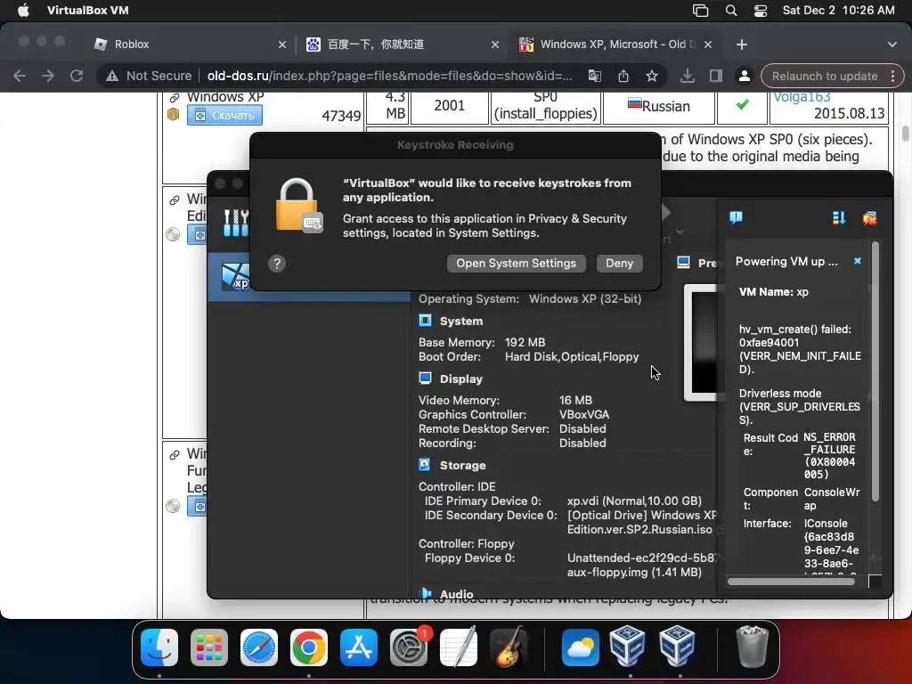Click the share page icon
The image size is (912, 684).
coord(623,77)
